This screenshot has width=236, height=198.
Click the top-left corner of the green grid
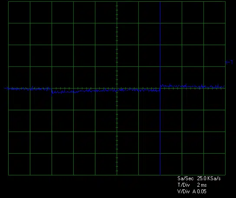pyautogui.click(x=8, y=2)
